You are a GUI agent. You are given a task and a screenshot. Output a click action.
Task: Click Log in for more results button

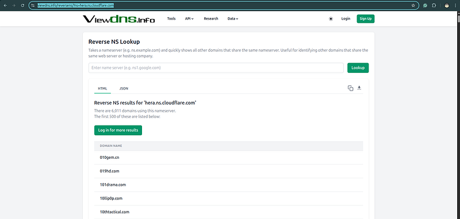point(118,130)
